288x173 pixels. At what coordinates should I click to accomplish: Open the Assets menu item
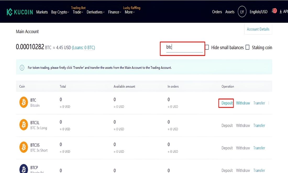tap(230, 12)
